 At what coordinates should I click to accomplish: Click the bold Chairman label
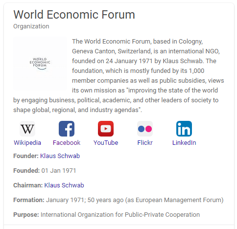28,185
